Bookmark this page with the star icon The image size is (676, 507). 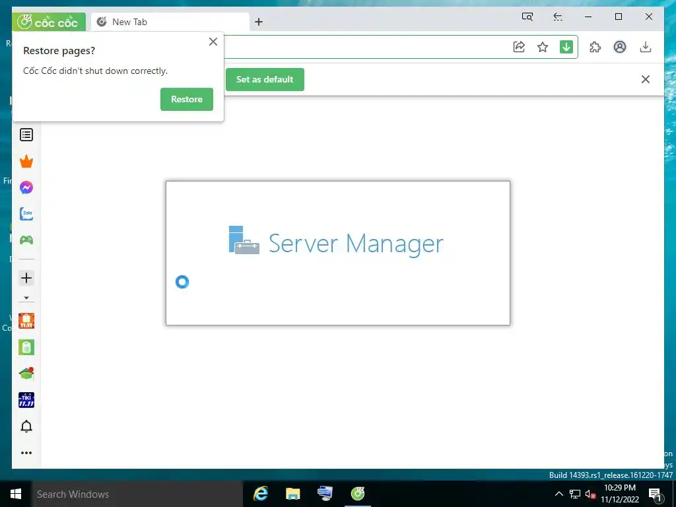(543, 47)
